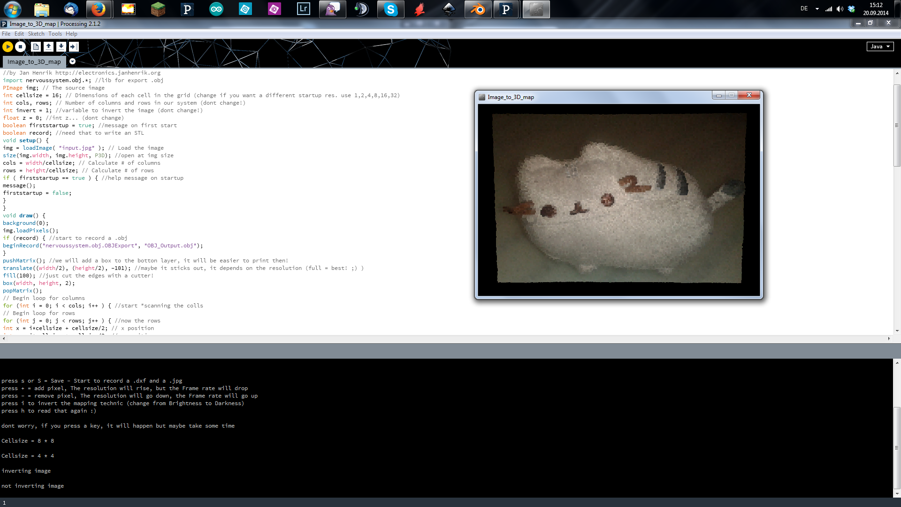Open the Dropbox tray icon
Image resolution: width=901 pixels, height=507 pixels.
click(851, 9)
